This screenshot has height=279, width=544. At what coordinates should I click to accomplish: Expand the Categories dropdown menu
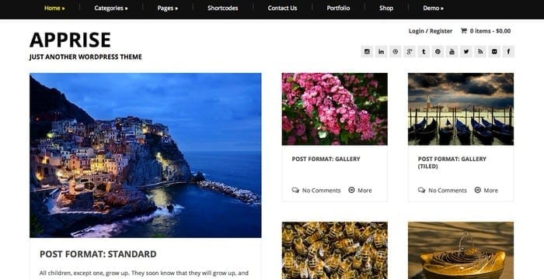(111, 8)
